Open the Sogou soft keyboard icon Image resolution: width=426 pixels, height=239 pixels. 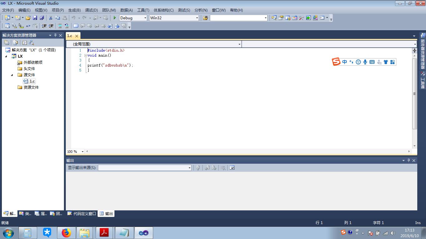point(372,62)
